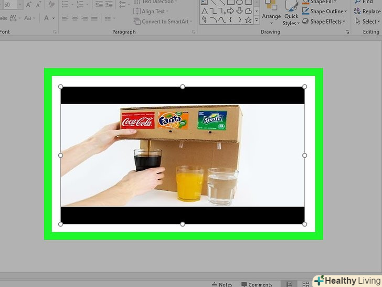Toggle the Notes pane

[222, 284]
